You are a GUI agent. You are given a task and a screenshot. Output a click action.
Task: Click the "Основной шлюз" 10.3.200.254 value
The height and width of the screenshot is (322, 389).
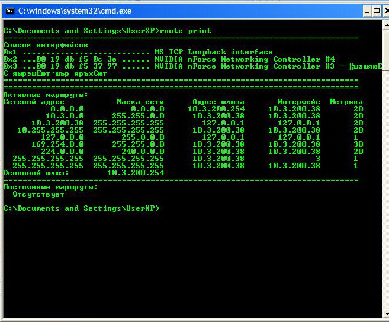click(135, 173)
